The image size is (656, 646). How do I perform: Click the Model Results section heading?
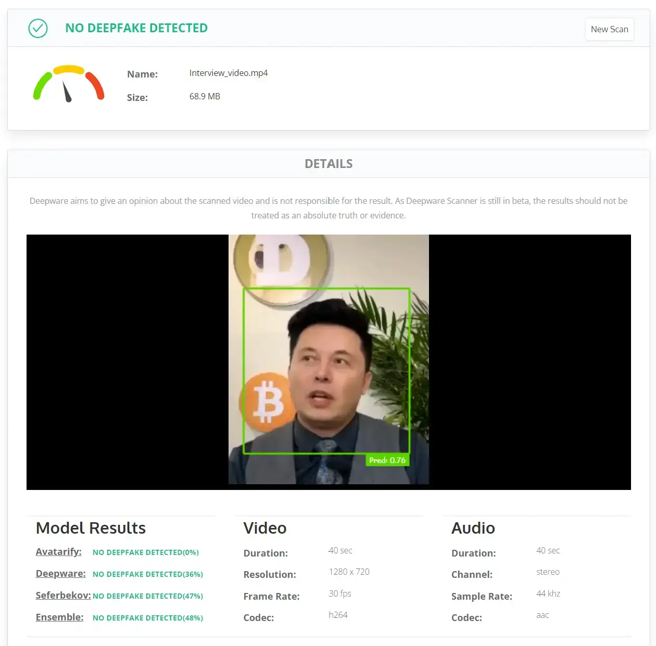coord(90,528)
